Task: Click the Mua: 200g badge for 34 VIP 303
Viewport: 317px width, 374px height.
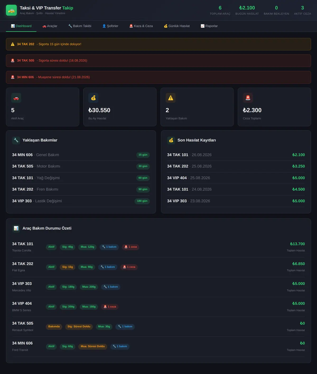Action: [89, 287]
